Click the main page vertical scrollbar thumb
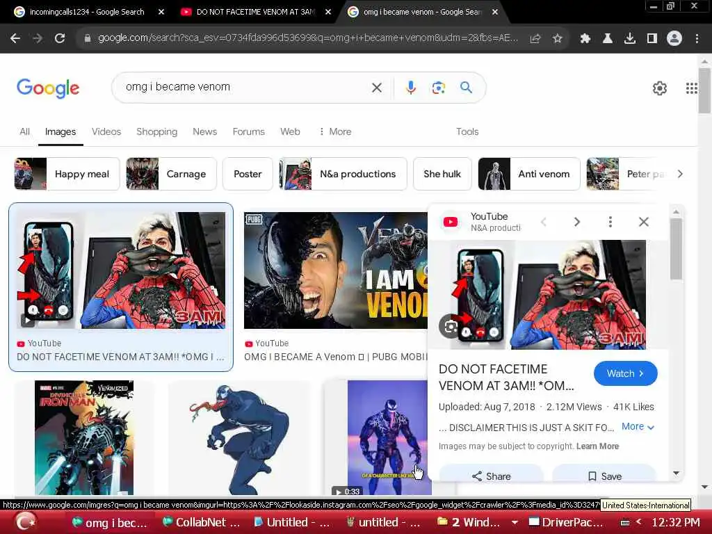 click(704, 90)
